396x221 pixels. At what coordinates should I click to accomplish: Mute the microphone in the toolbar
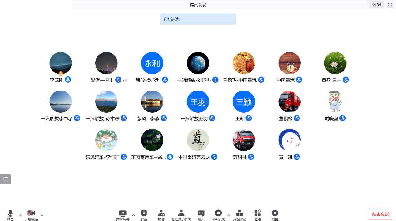[x=10, y=215]
